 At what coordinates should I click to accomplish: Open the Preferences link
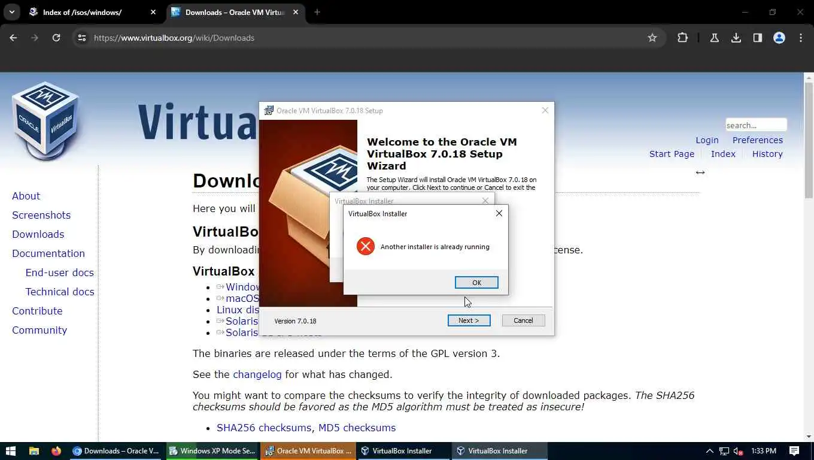tap(758, 140)
